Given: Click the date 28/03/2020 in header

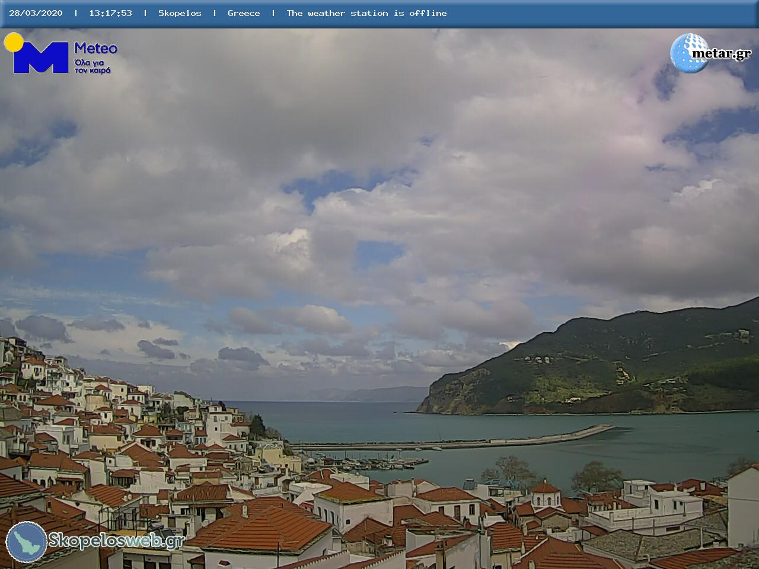Looking at the screenshot, I should 36,13.
